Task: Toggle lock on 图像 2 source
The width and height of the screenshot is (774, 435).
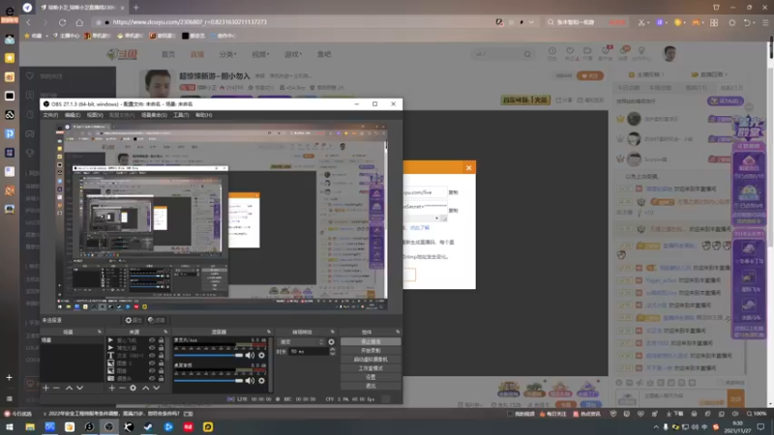Action: pos(161,363)
